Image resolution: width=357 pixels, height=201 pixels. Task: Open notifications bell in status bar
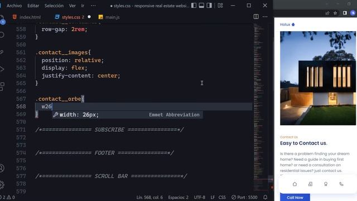tap(266, 197)
